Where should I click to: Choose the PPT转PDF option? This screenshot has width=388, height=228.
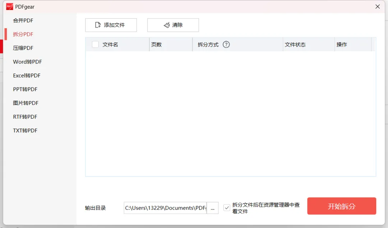click(25, 89)
